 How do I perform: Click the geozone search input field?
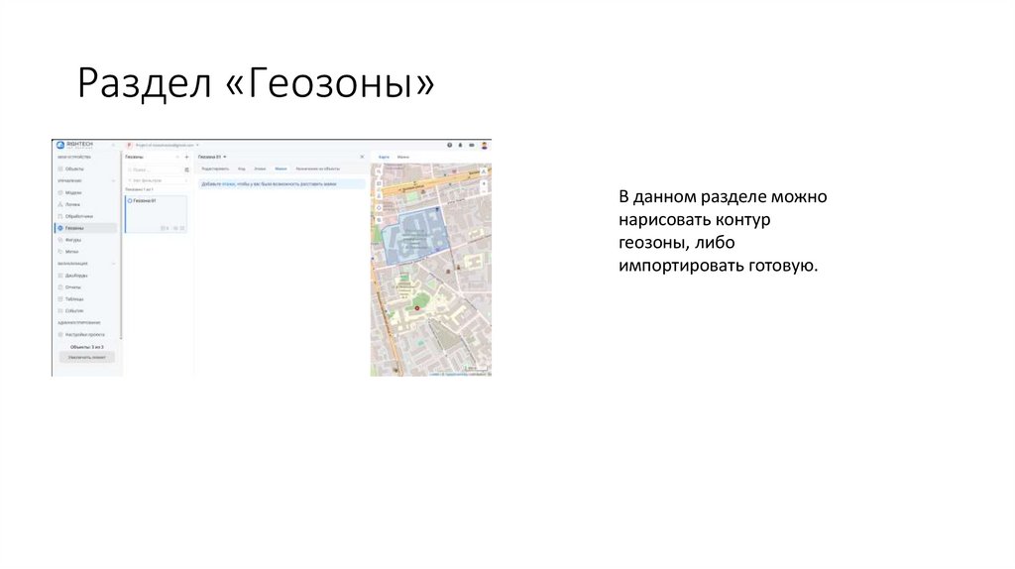click(154, 170)
